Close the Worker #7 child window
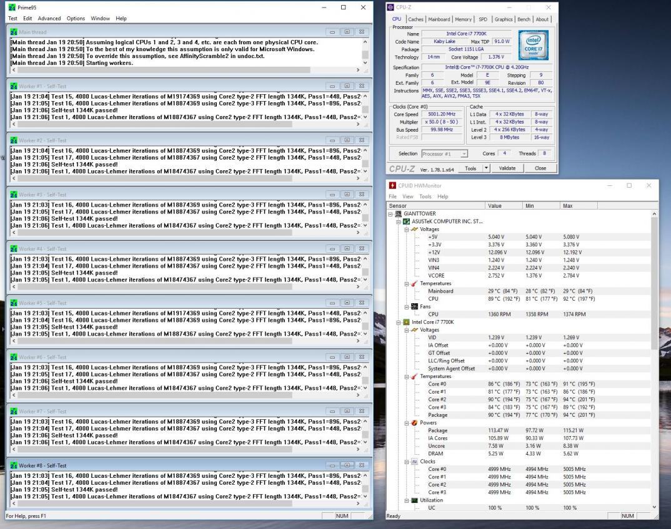 tap(362, 412)
